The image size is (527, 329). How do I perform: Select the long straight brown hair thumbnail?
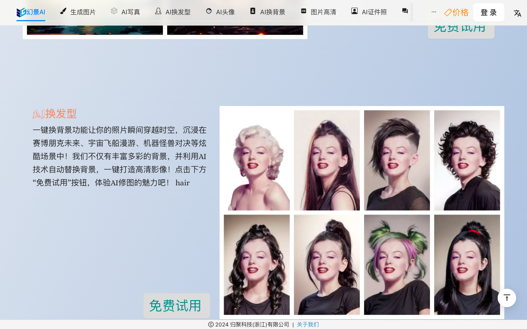327,160
